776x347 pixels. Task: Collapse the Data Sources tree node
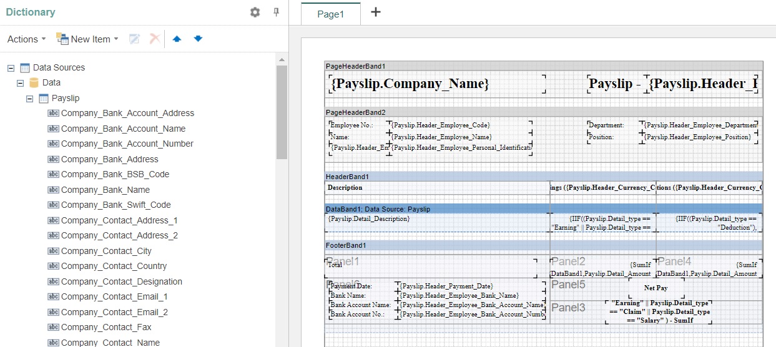click(11, 67)
